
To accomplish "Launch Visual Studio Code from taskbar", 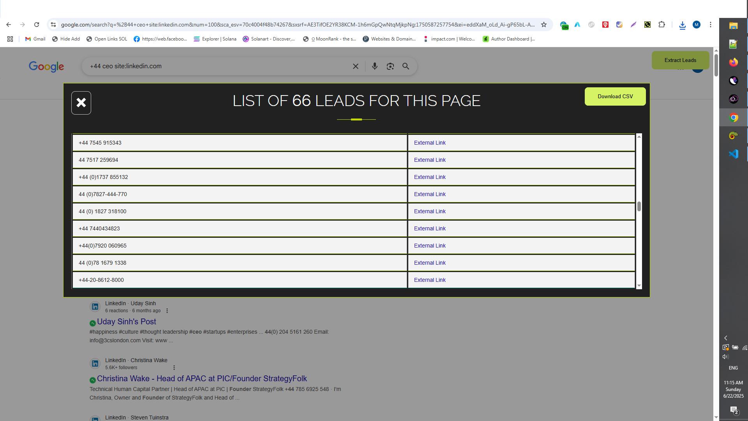I will (733, 154).
